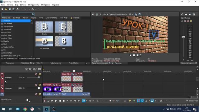Expand split screen view dropdown arrow
The width and height of the screenshot is (199, 112).
(x=107, y=15)
